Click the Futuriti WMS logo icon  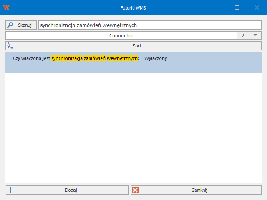coord(6,7)
